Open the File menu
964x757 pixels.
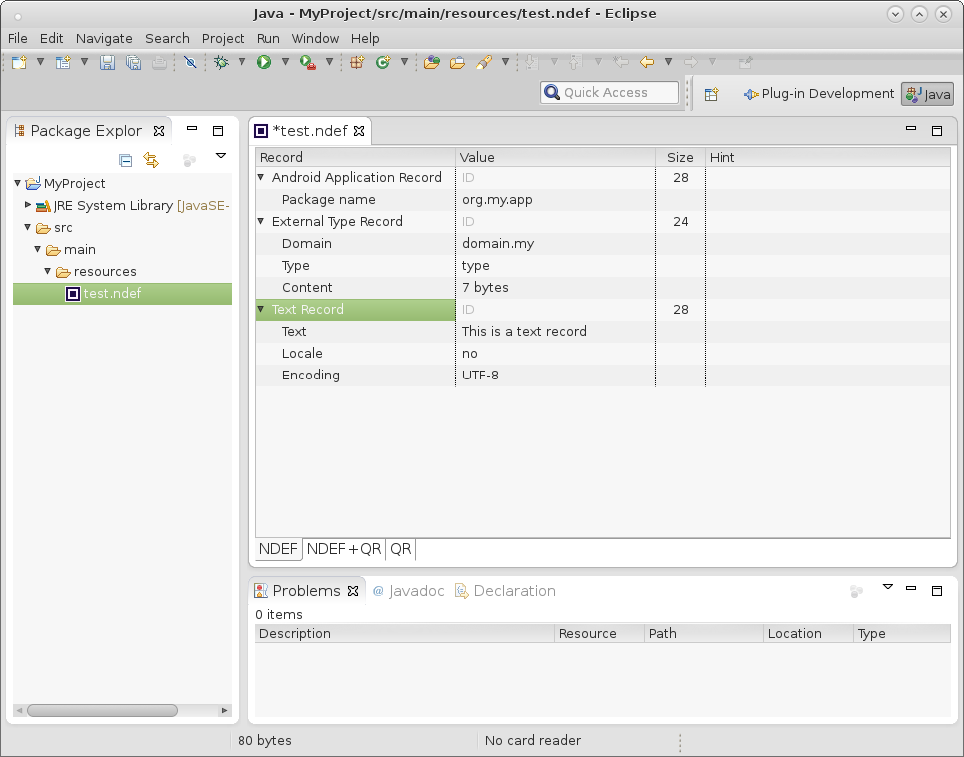[x=17, y=38]
